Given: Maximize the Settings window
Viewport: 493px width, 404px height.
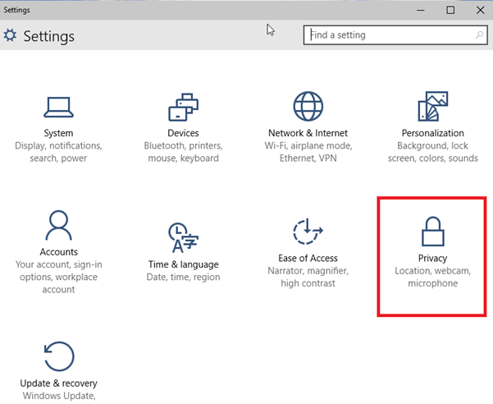Looking at the screenshot, I should tap(450, 10).
